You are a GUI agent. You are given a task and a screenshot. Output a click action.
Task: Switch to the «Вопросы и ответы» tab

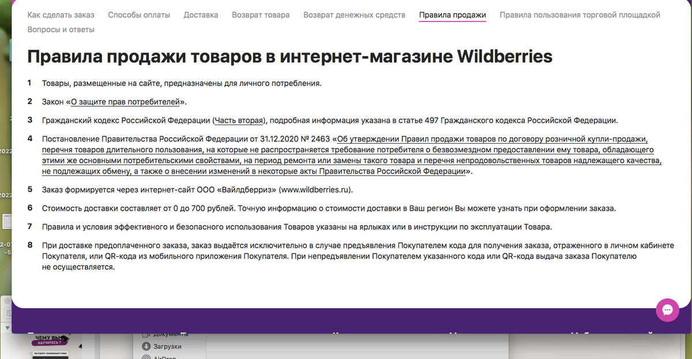coord(61,29)
